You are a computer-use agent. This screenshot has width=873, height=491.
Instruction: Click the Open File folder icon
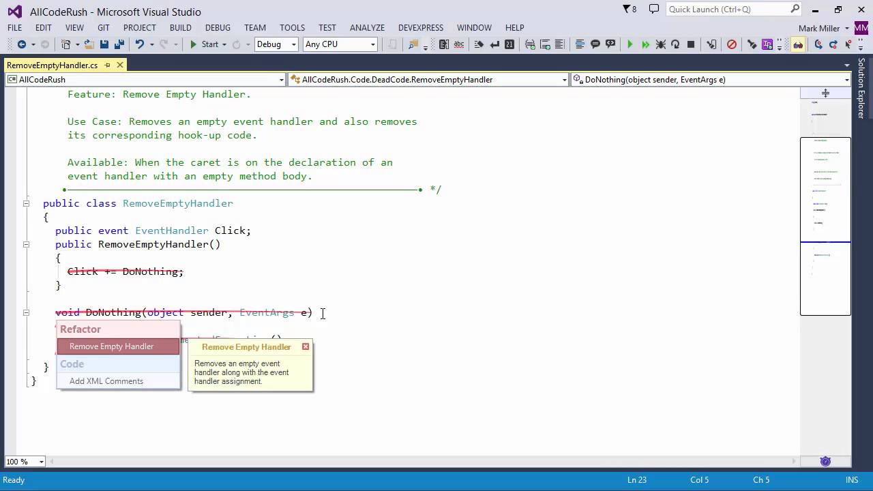(89, 44)
